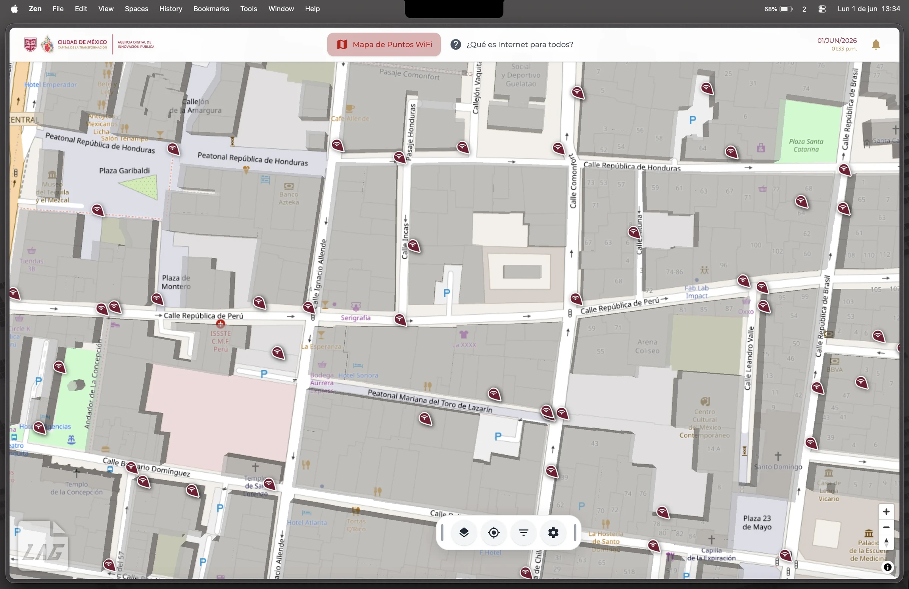Open the map settings gear
The image size is (909, 589).
[x=553, y=533]
